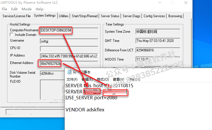Click the Notepad document icon in title bar
Screen dimensions: 212x130
(69, 72)
